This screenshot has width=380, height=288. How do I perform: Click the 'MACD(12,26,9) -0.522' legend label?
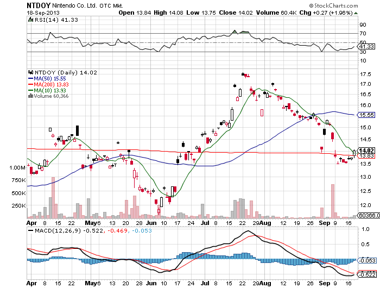tap(69, 230)
